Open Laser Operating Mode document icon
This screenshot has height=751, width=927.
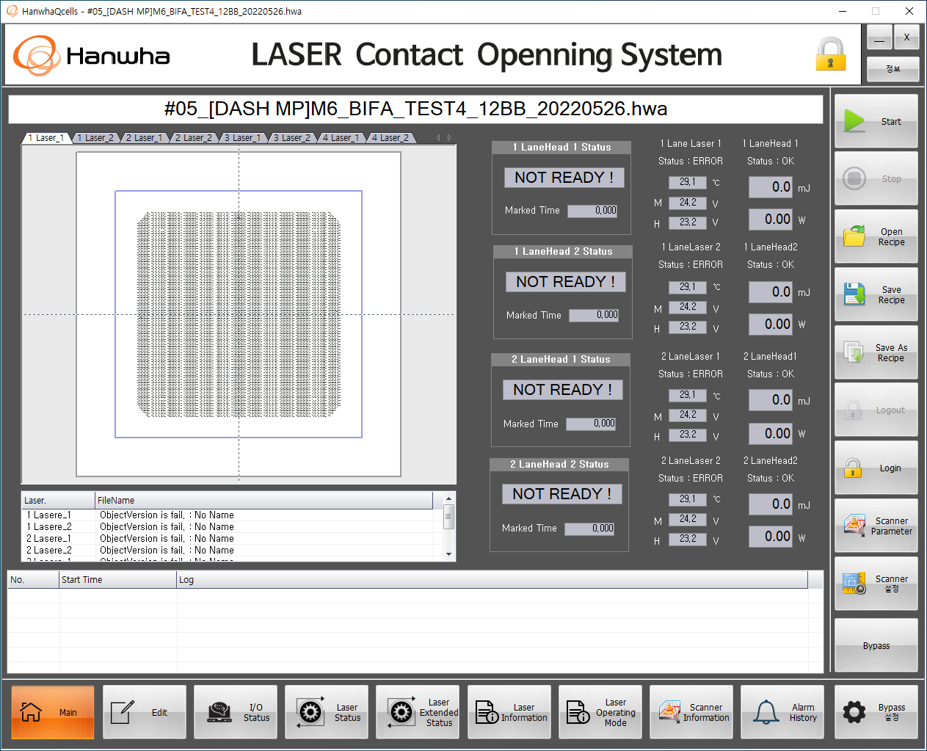[x=578, y=712]
